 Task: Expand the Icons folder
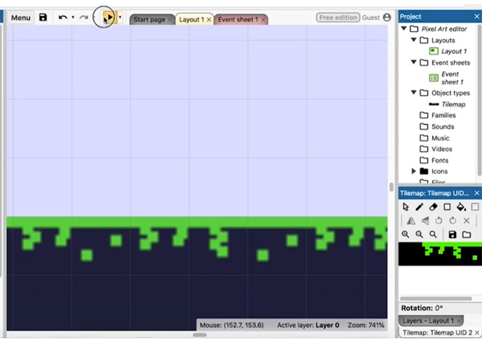pos(414,171)
